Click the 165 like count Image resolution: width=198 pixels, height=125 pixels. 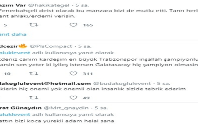pos(88,25)
